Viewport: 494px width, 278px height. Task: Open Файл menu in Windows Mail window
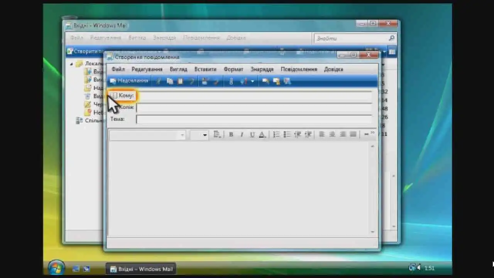77,38
